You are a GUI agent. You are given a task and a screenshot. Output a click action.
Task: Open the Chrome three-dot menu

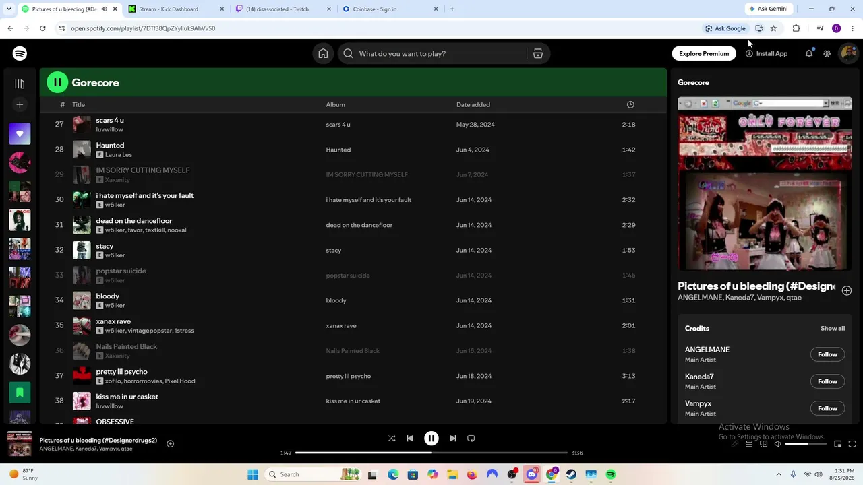[x=853, y=28]
